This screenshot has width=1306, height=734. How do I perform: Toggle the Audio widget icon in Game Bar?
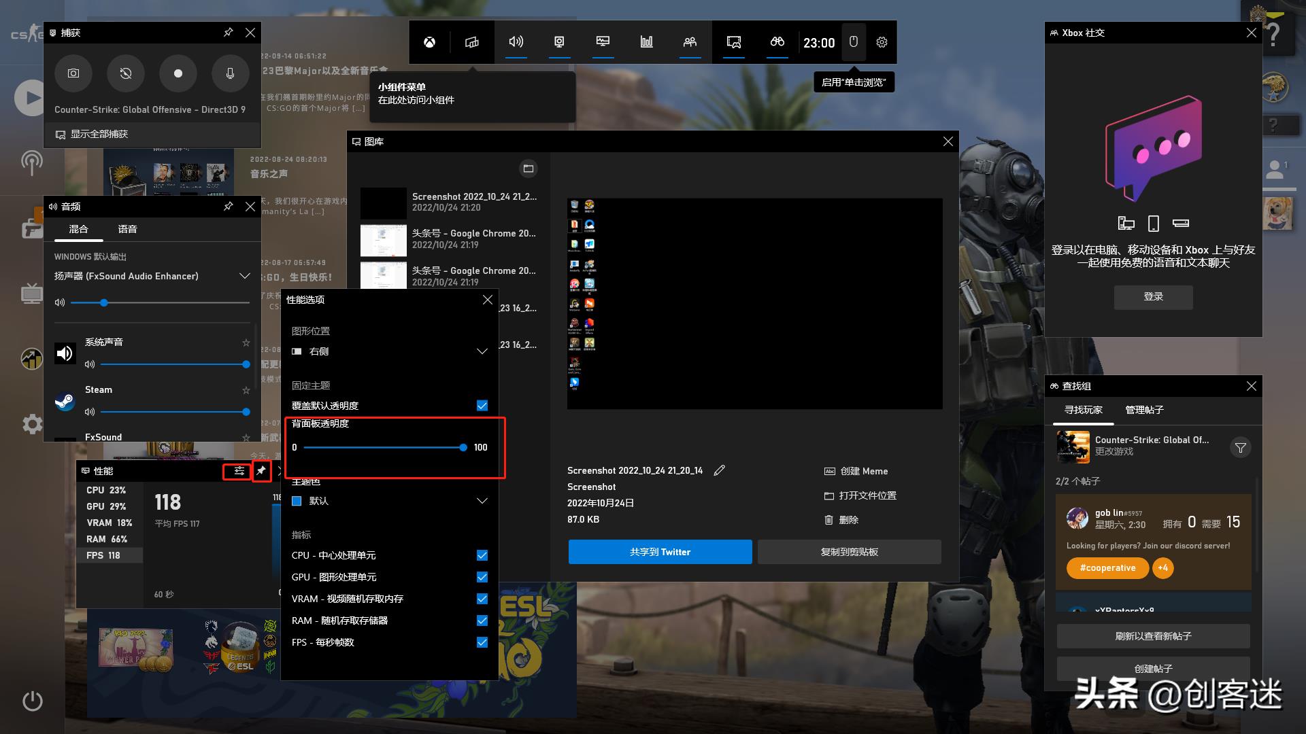pyautogui.click(x=516, y=42)
